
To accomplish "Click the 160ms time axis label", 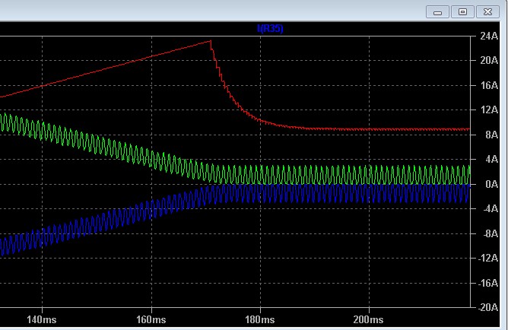I will click(151, 319).
